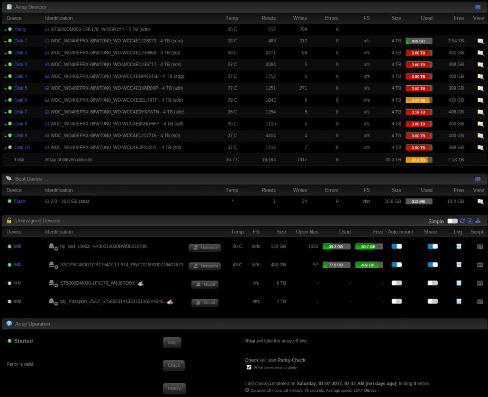Browse Disk 6 contents via folder icon
Image resolution: width=488 pixels, height=397 pixels.
(x=480, y=100)
